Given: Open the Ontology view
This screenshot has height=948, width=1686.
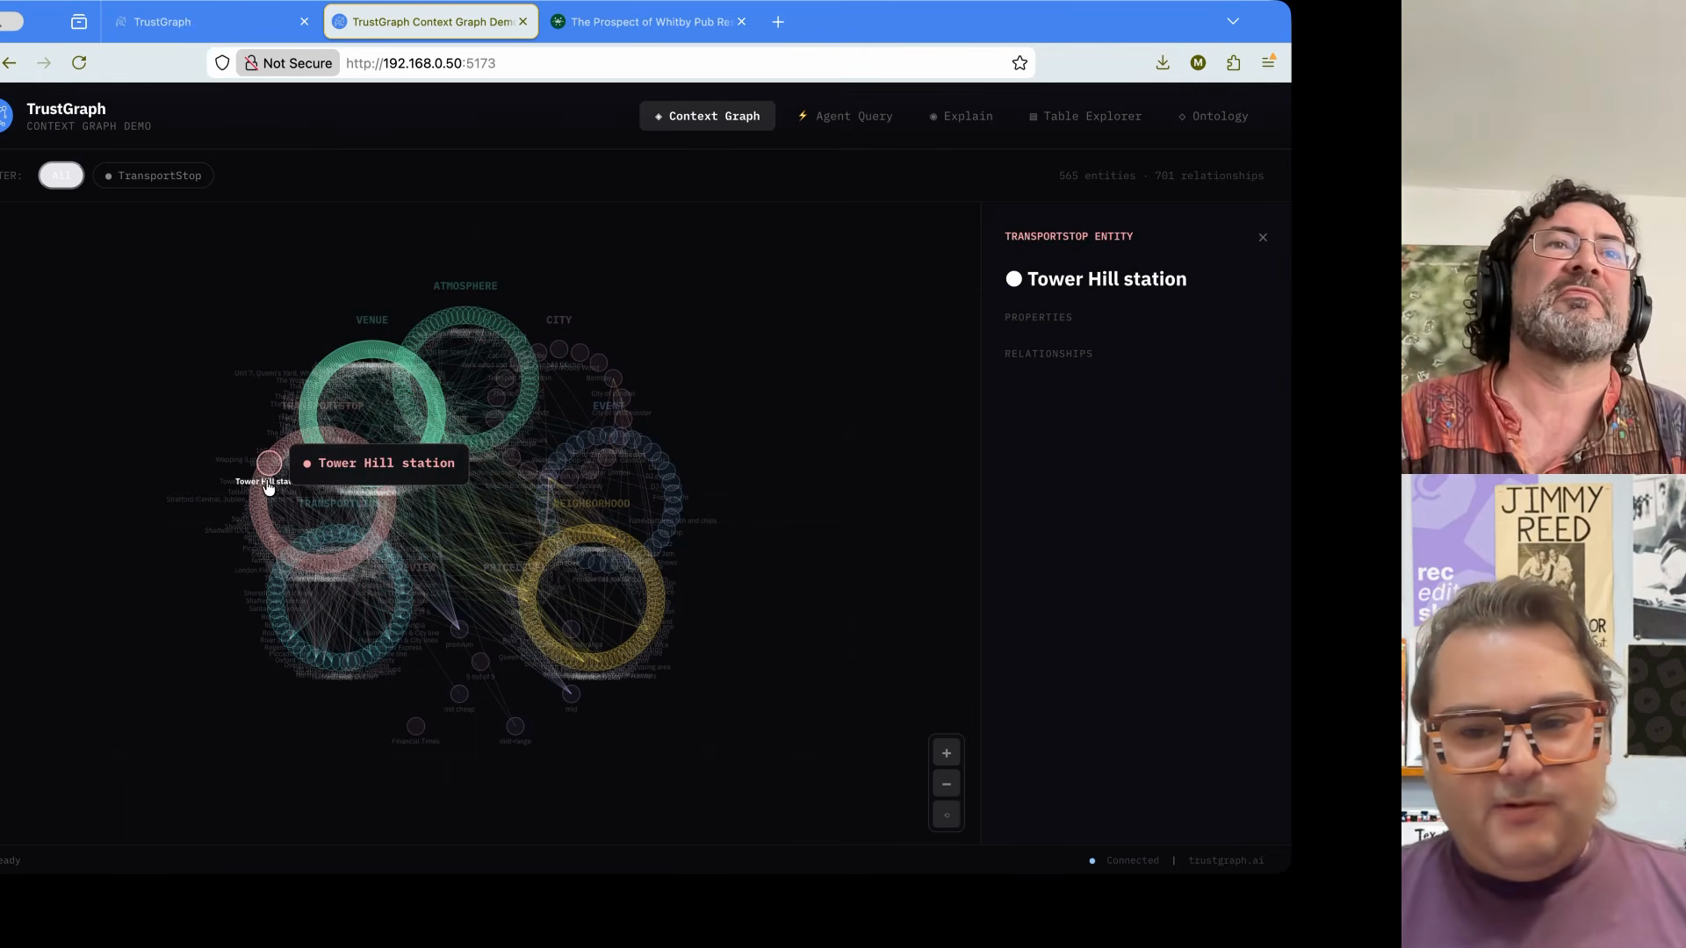Looking at the screenshot, I should point(1213,116).
